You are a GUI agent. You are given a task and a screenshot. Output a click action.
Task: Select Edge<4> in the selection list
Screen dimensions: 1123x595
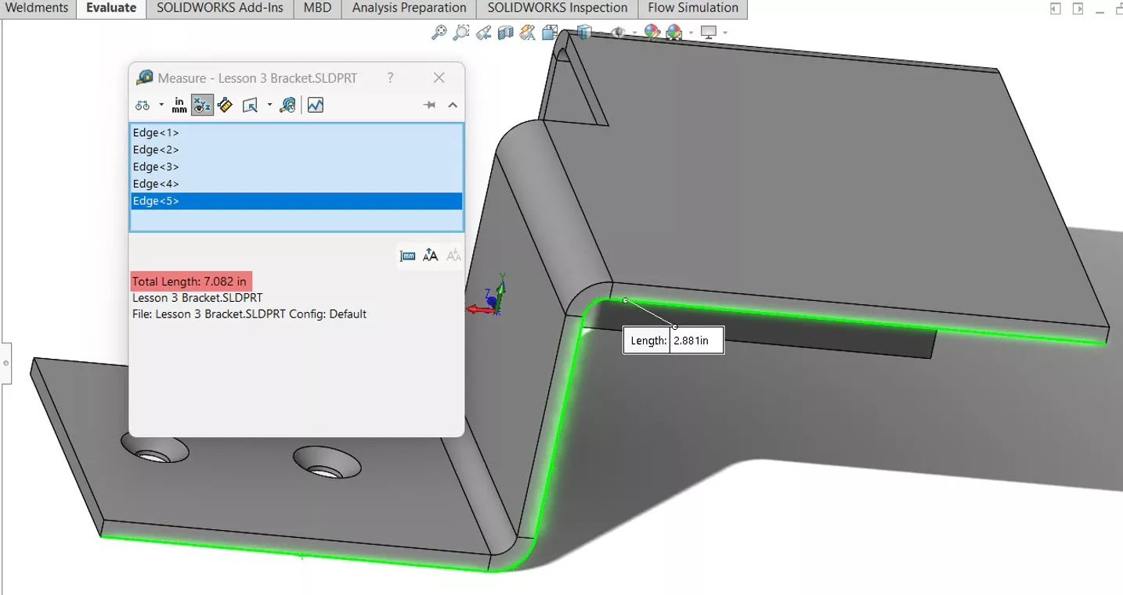click(x=297, y=184)
